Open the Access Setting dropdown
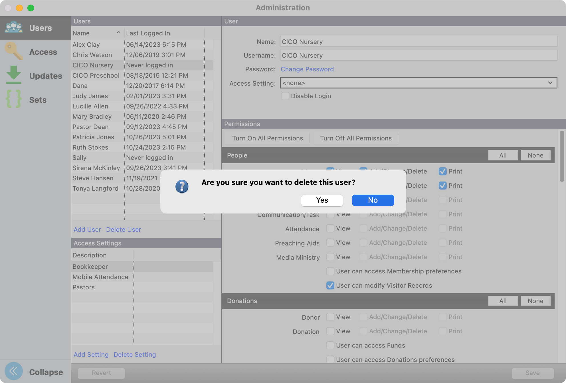Screen dimensions: 566x383 coord(418,83)
